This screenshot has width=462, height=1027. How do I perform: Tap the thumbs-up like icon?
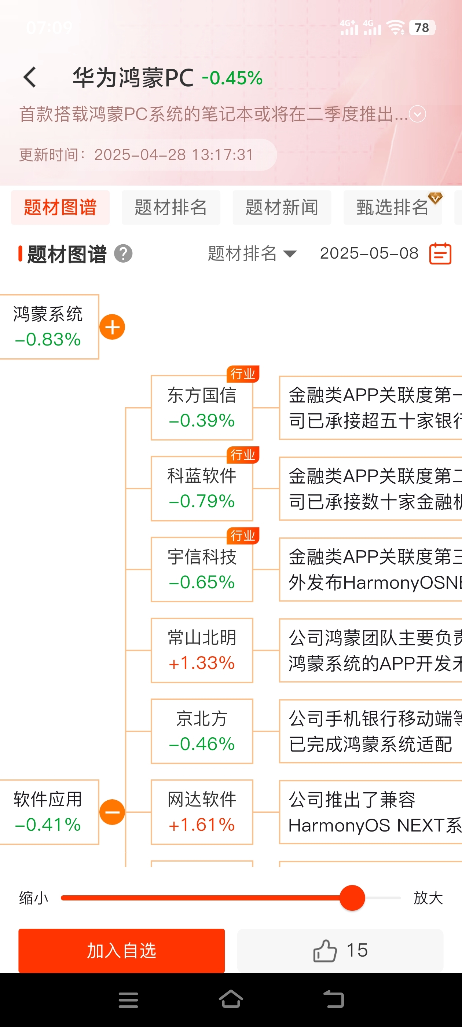(x=325, y=950)
